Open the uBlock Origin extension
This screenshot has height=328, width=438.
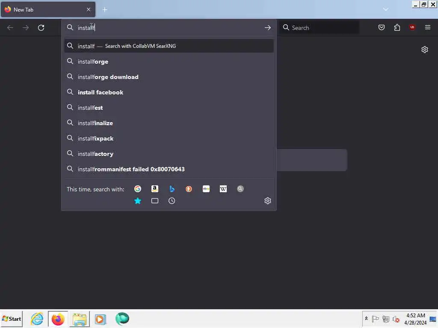pyautogui.click(x=412, y=27)
